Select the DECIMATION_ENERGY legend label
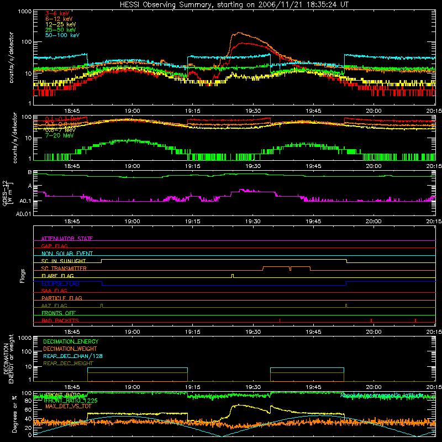The height and width of the screenshot is (442, 442). [x=71, y=341]
